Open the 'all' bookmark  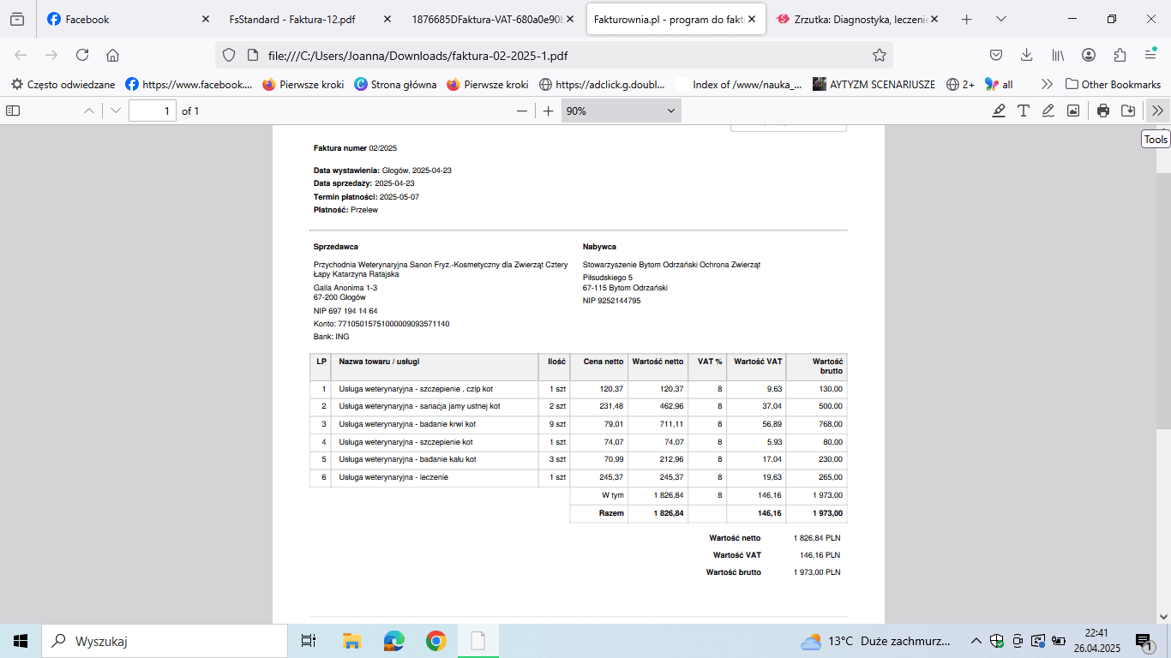(999, 84)
